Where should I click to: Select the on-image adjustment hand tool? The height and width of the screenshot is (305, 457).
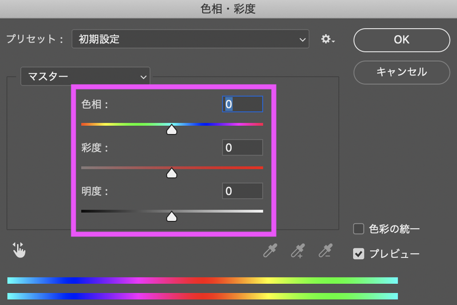[19, 250]
